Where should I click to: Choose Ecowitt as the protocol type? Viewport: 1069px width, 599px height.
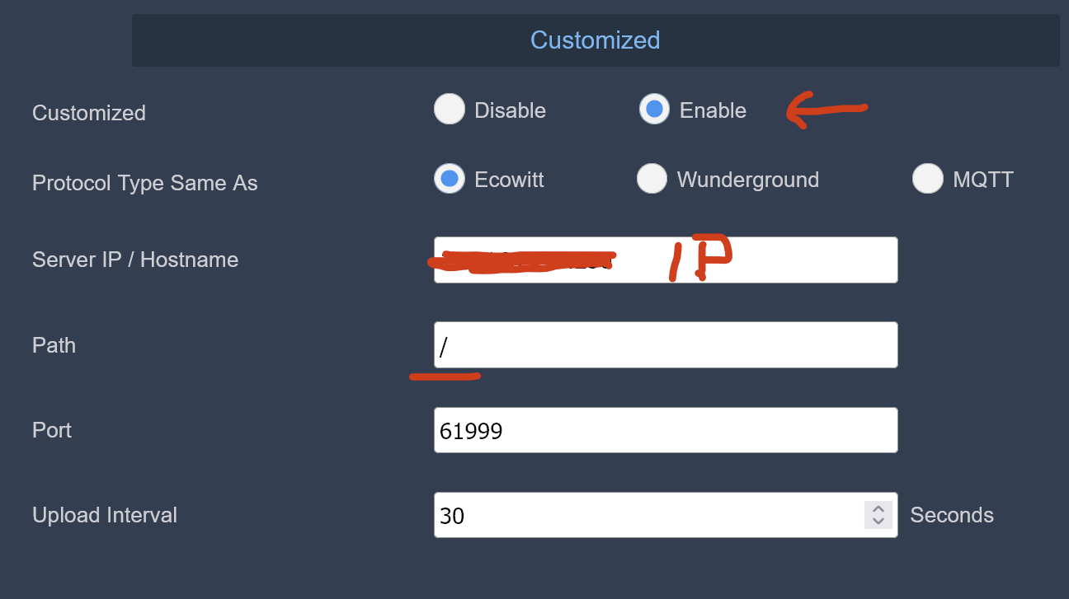(x=450, y=178)
